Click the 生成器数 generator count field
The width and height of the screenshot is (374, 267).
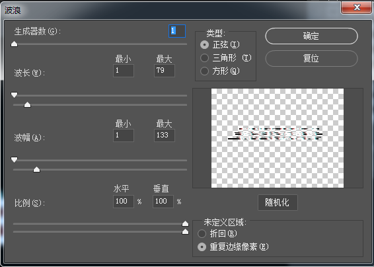(x=177, y=31)
